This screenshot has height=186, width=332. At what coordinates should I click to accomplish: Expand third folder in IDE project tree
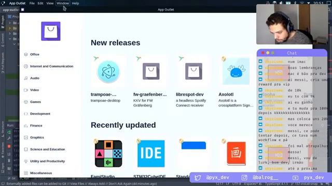coord(10,34)
